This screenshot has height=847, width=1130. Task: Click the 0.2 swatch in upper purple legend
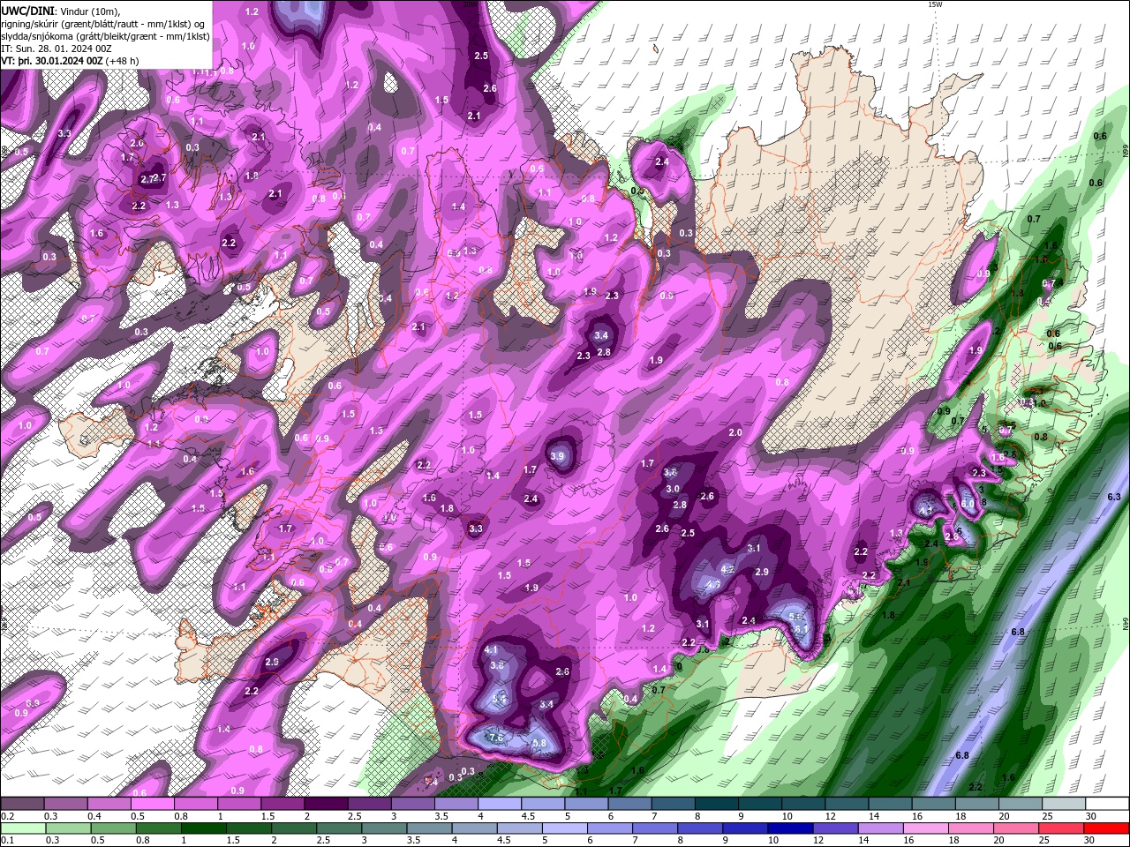tap(22, 804)
